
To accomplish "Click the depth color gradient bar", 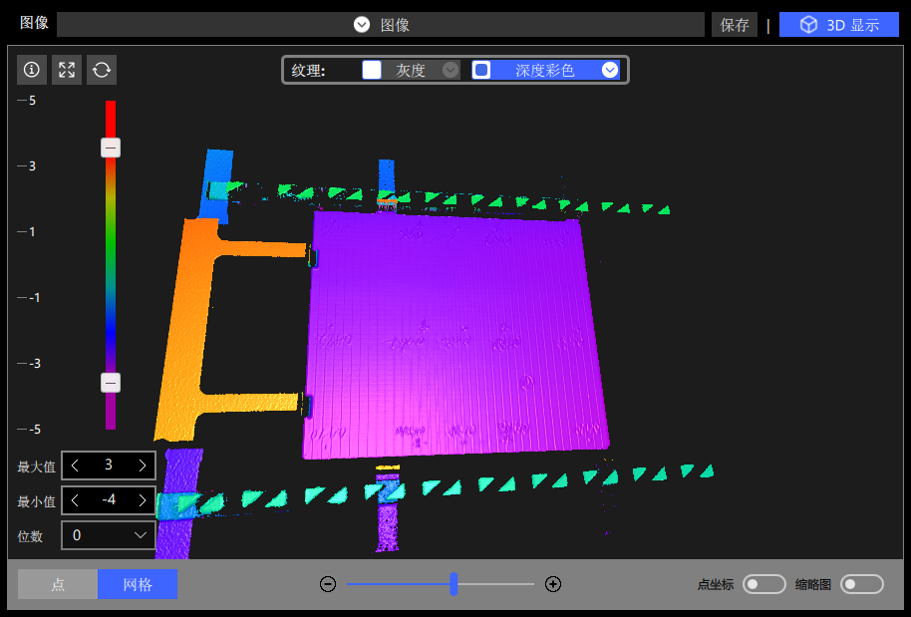I will click(x=111, y=265).
